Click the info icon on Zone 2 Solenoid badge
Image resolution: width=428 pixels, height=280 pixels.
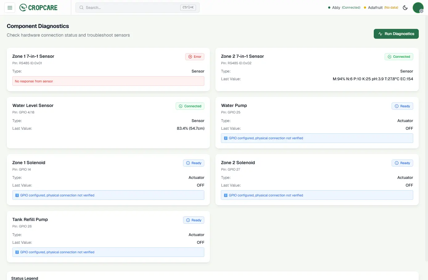(397, 163)
